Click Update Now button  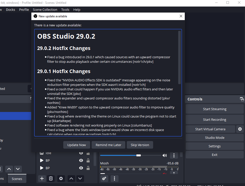(77, 145)
